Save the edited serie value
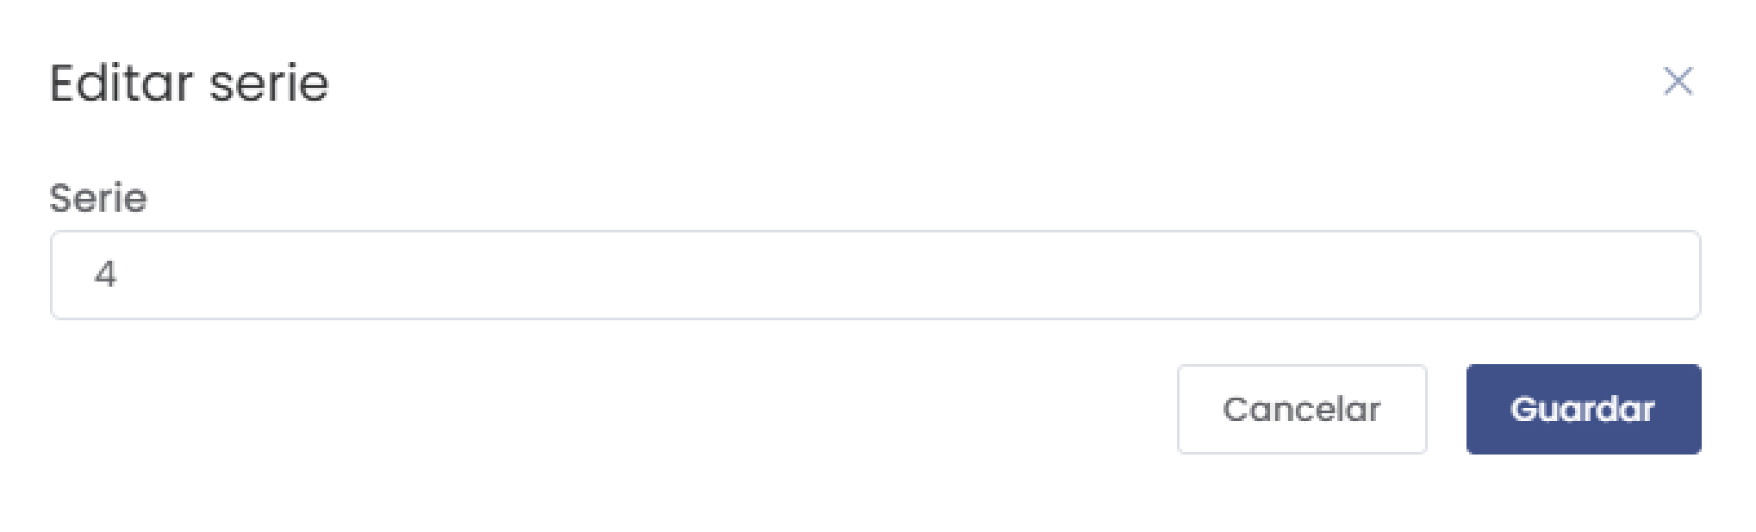 tap(1583, 409)
